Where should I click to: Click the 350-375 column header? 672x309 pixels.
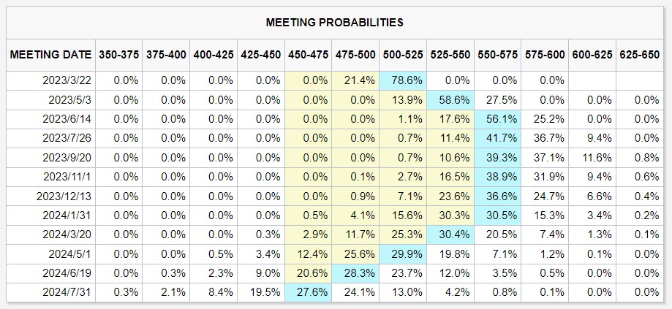click(117, 55)
